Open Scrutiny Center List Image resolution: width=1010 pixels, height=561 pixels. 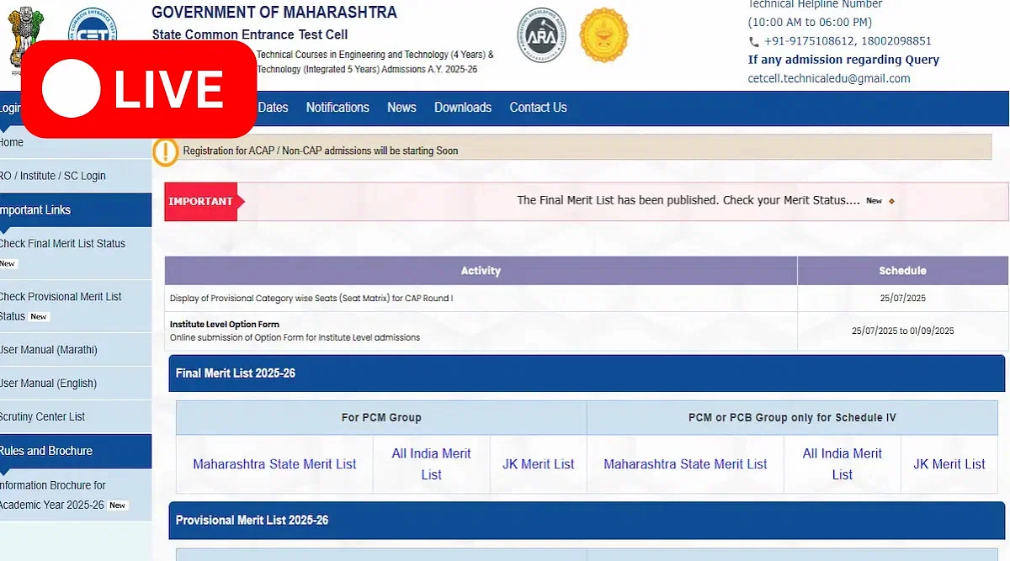[x=42, y=417]
